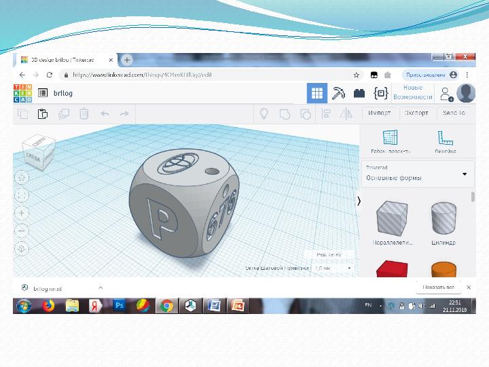Zoom in with the plus button

tap(22, 213)
